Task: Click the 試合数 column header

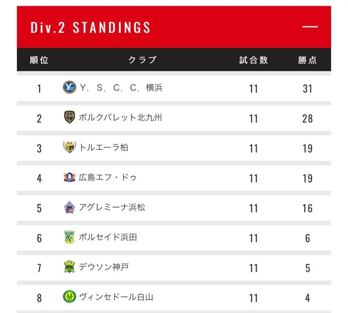Action: 254,60
